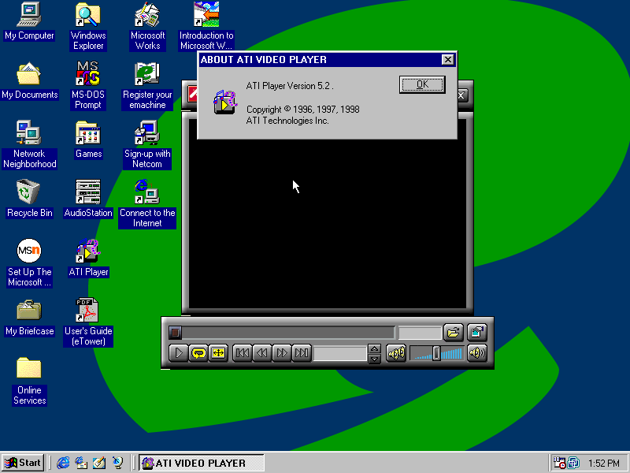
Task: Toggle the loop playback button
Action: pos(198,353)
